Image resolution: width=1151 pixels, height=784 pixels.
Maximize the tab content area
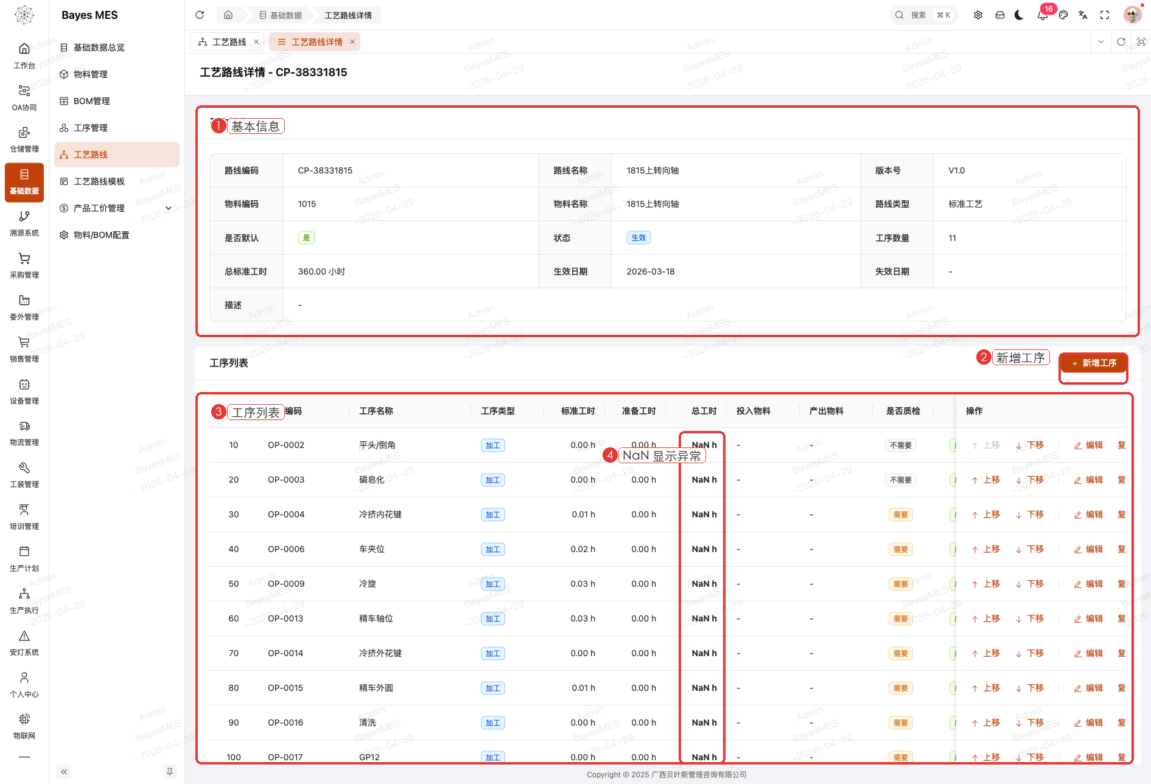click(x=1141, y=42)
